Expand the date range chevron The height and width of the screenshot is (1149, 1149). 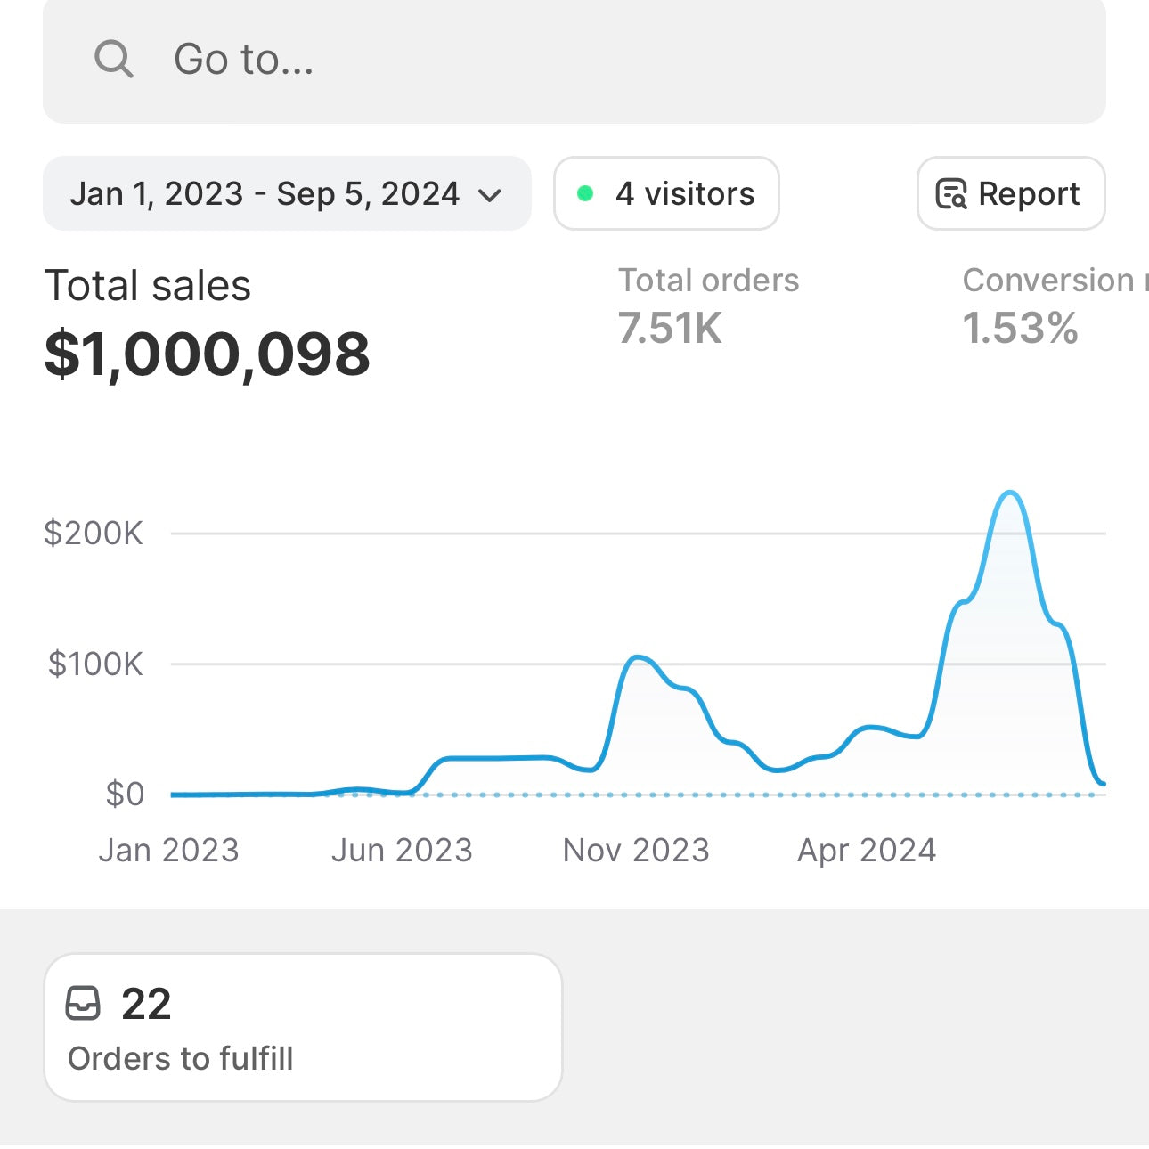point(490,195)
